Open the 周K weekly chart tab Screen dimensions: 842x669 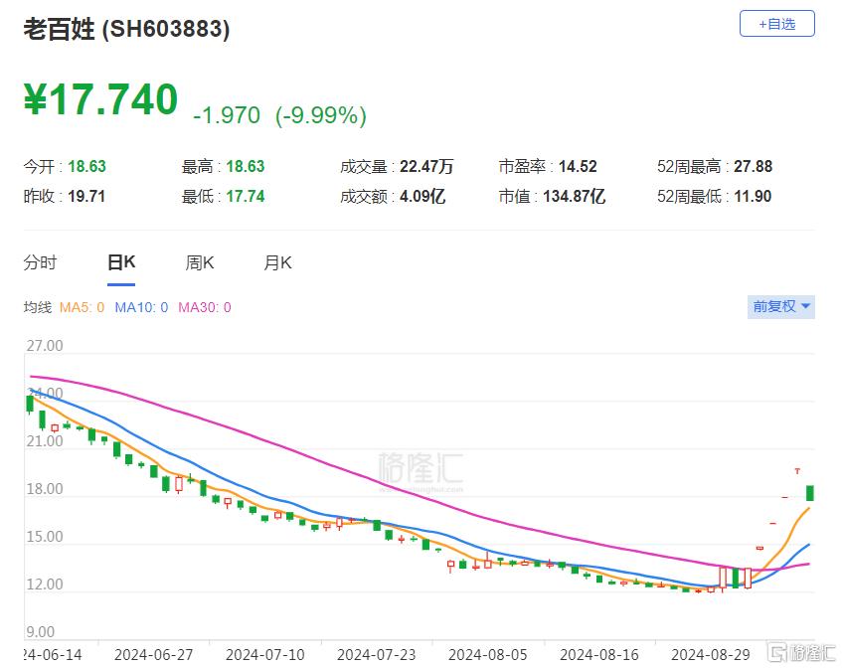tap(200, 262)
